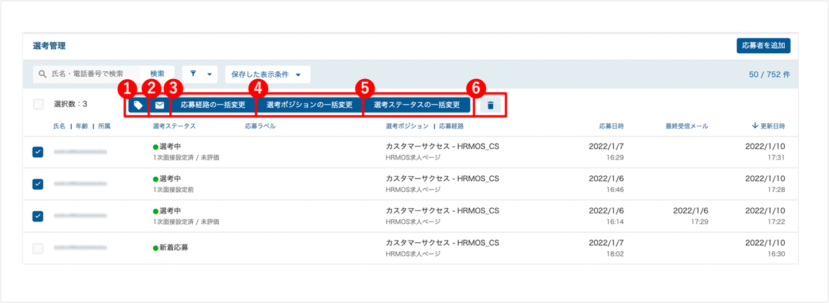Sort by 応募ラベル column header
This screenshot has height=303, width=829.
pyautogui.click(x=260, y=126)
